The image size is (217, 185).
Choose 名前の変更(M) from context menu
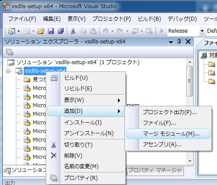(x=81, y=166)
